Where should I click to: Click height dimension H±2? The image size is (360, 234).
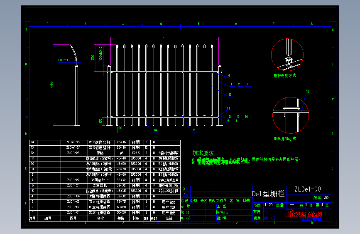click(x=52, y=85)
